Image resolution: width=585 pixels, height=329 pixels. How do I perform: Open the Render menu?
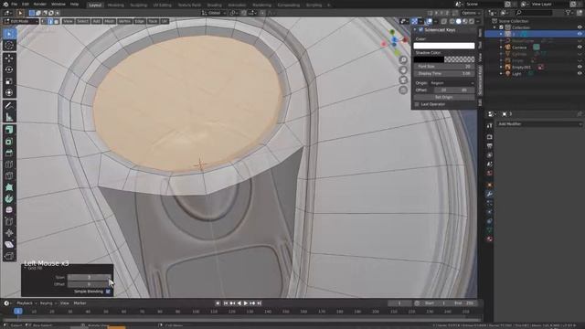[x=40, y=5]
